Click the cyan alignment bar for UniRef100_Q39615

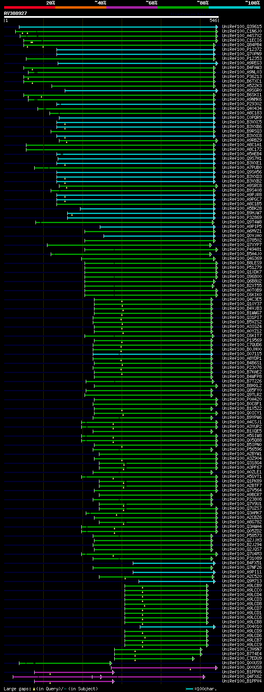tap(118, 26)
